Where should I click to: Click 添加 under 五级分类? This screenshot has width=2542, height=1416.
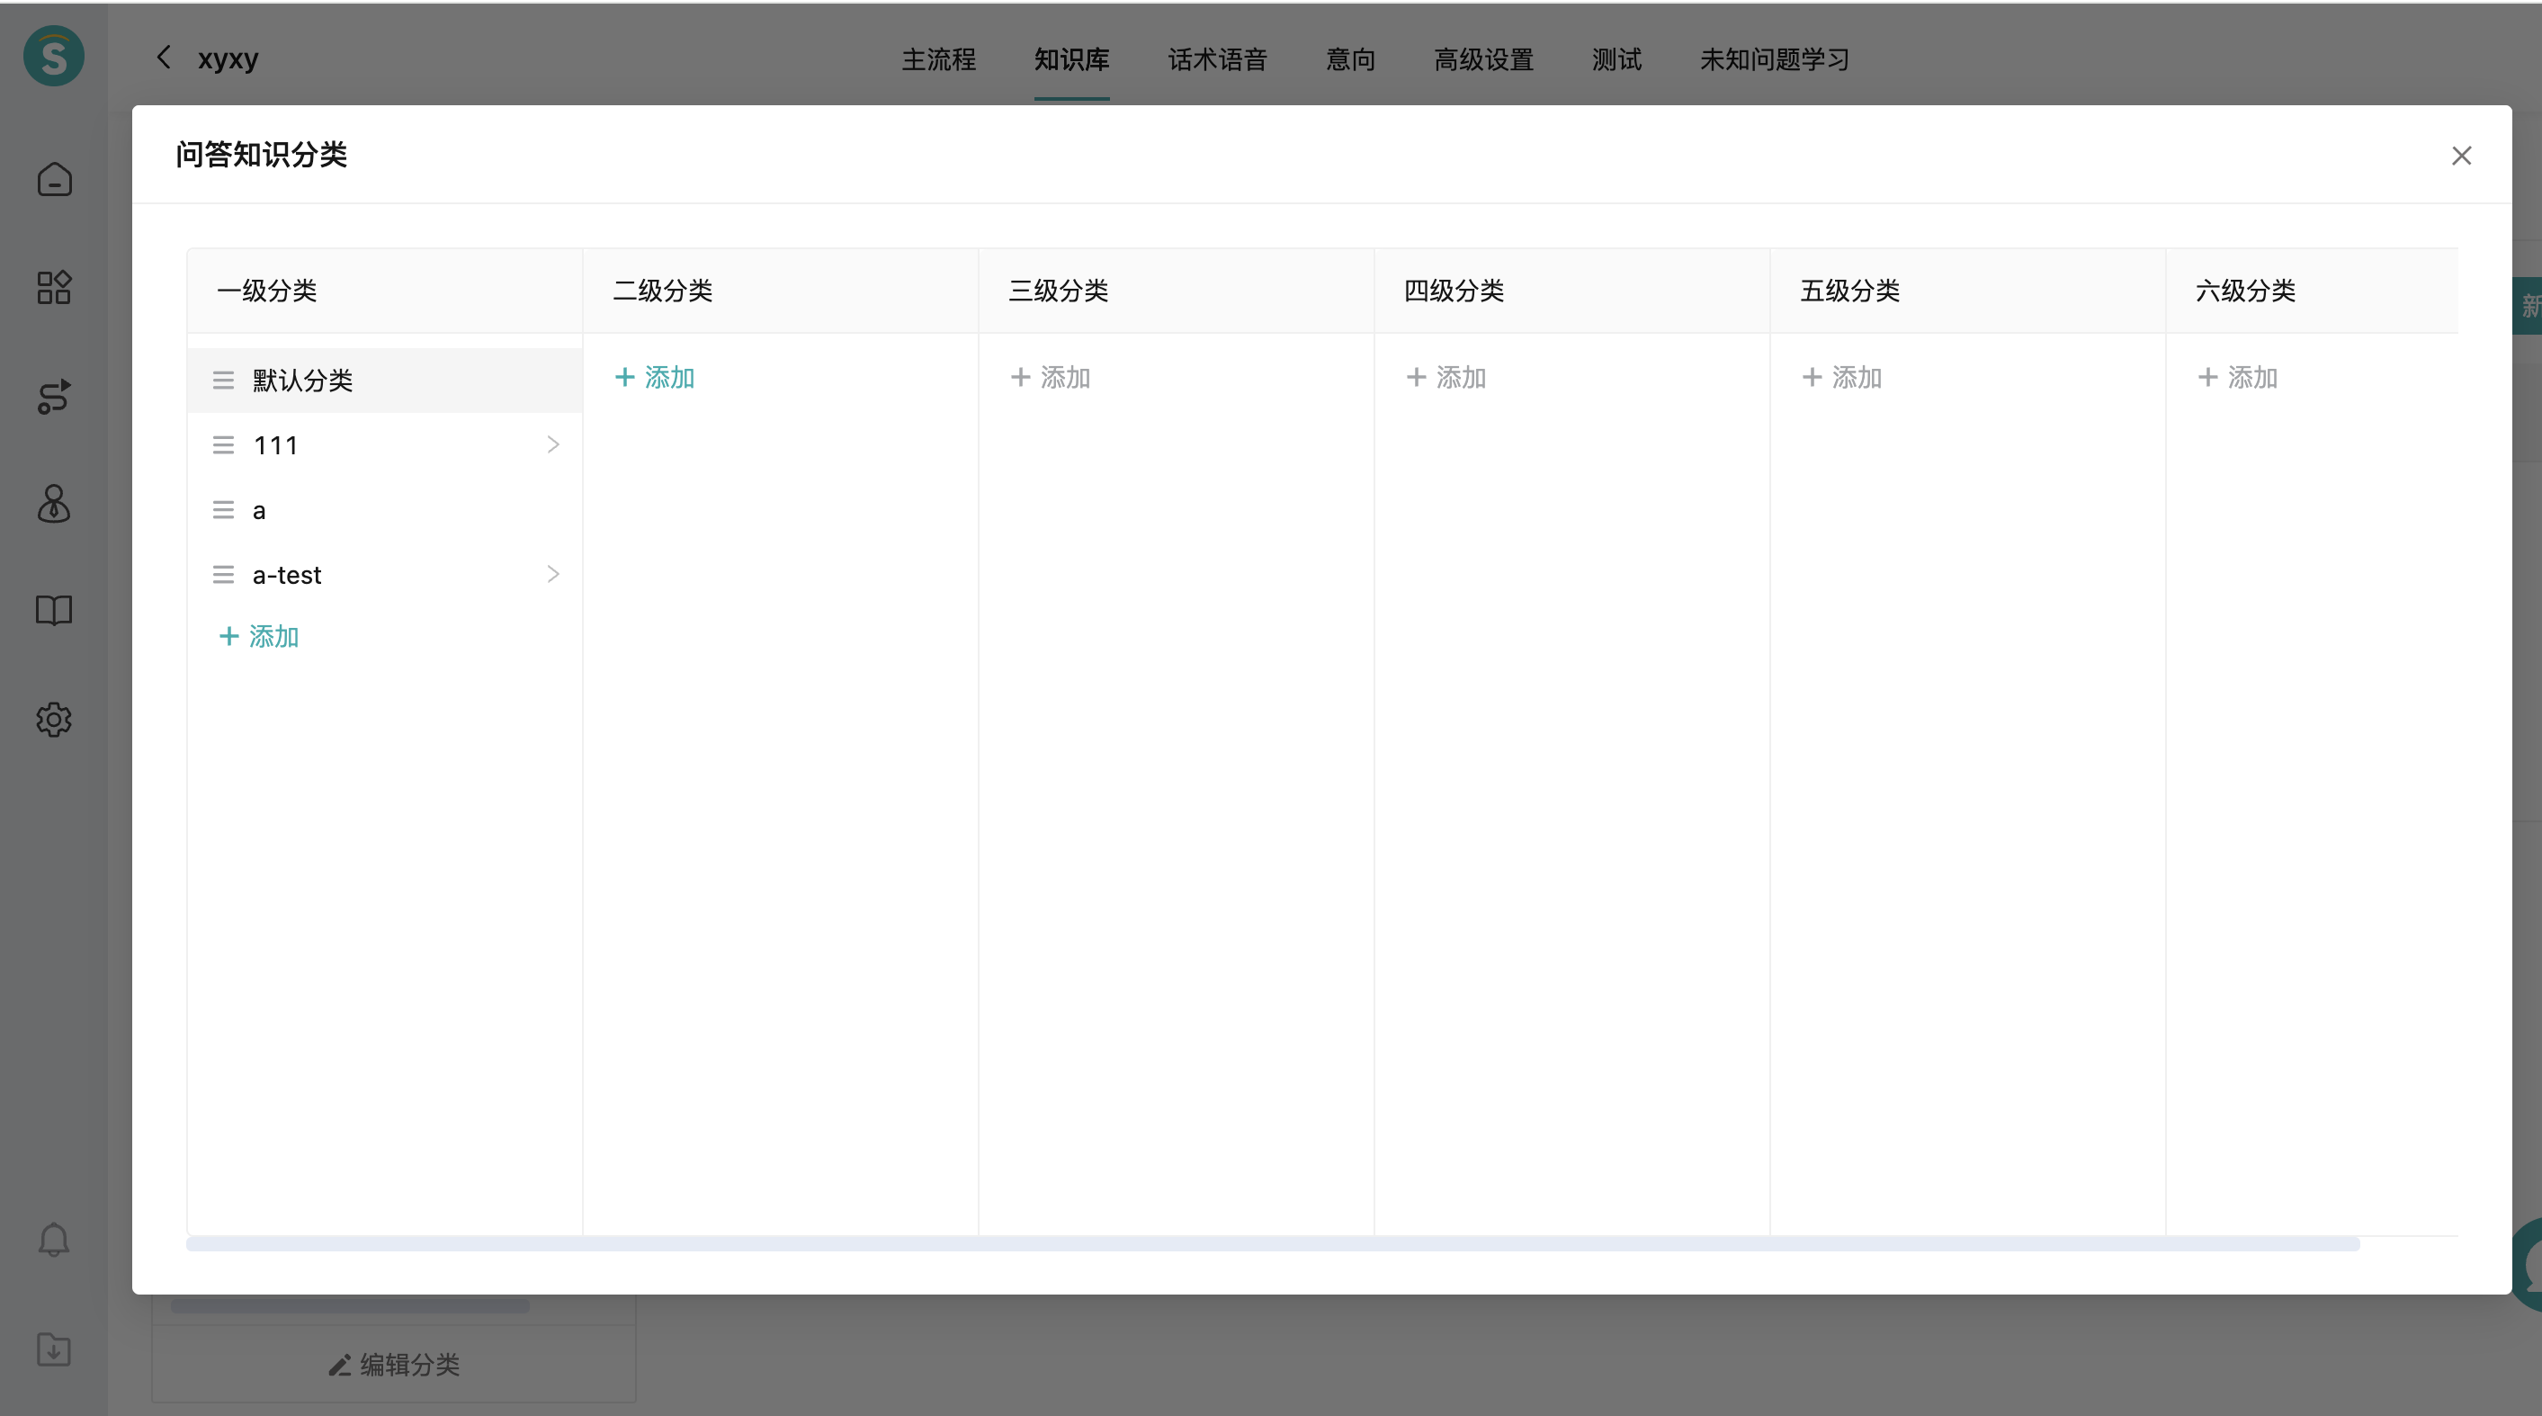pyautogui.click(x=1841, y=377)
